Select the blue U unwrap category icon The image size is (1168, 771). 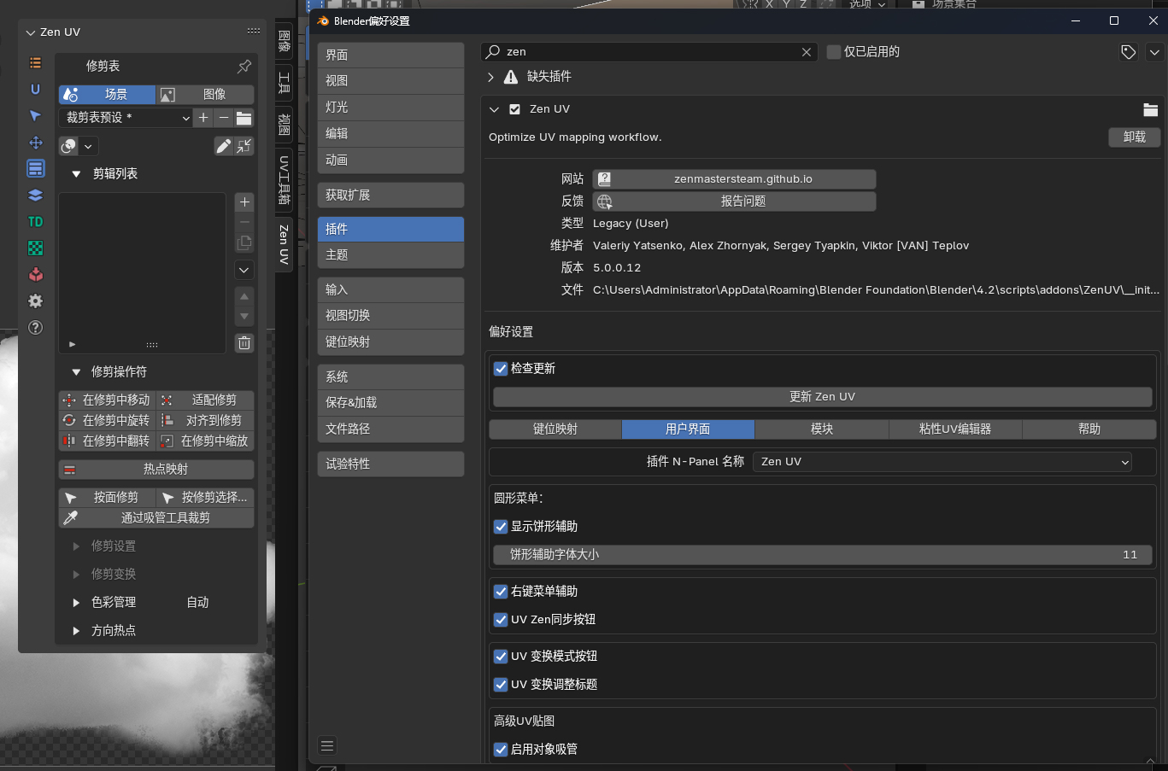click(x=35, y=89)
